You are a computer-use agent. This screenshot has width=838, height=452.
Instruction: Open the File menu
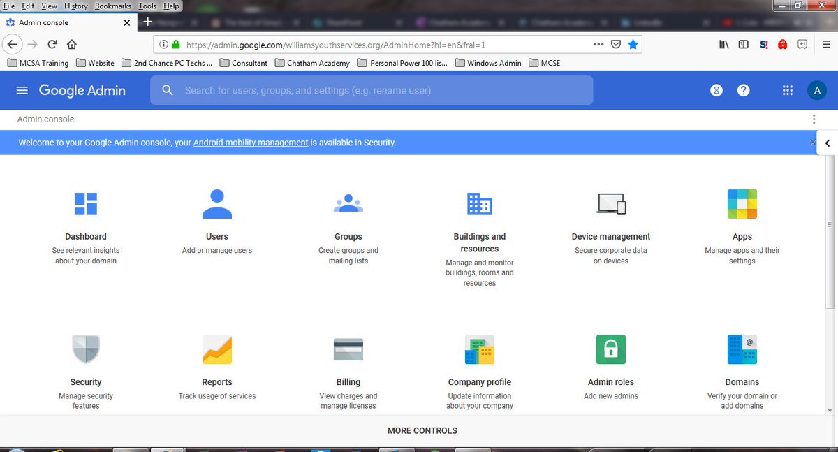9,6
